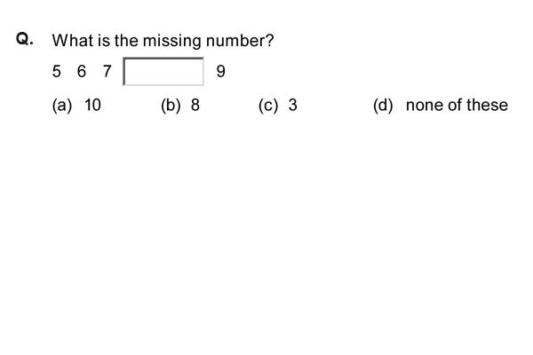Choose answer value 3
This screenshot has width=533, height=355.
(292, 105)
